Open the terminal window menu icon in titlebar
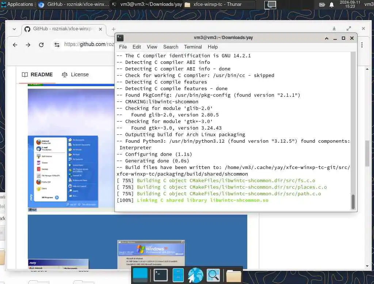374x284 pixels. (120, 38)
